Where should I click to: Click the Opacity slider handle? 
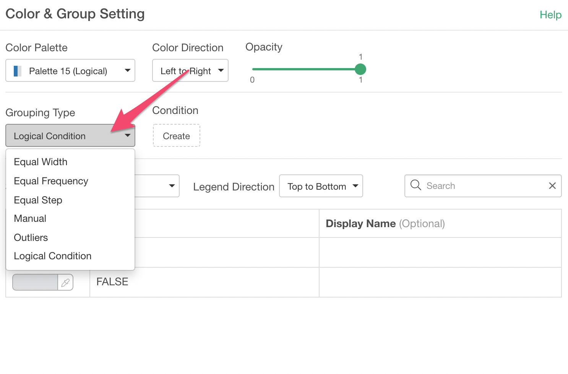(360, 69)
